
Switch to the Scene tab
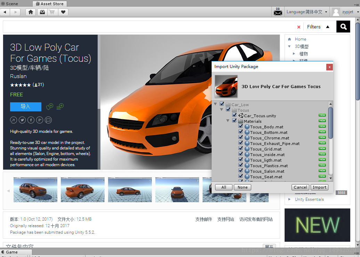pyautogui.click(x=10, y=4)
